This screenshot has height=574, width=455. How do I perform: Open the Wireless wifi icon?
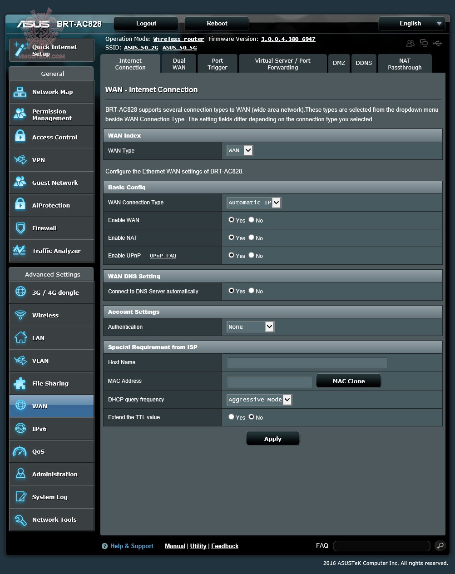[x=20, y=315]
